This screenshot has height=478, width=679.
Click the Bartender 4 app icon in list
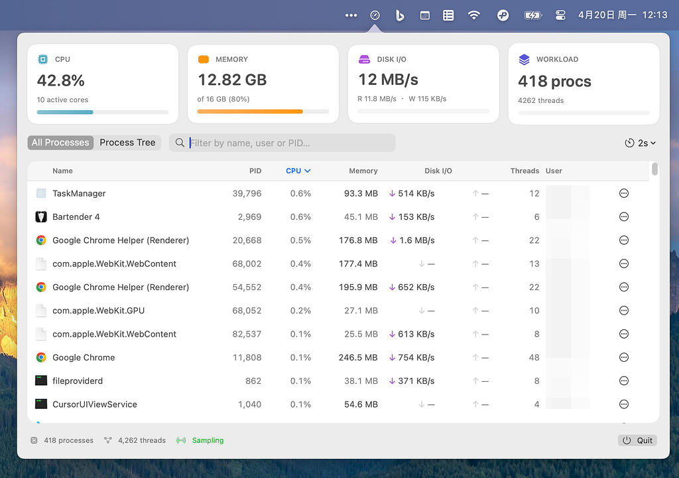point(41,217)
